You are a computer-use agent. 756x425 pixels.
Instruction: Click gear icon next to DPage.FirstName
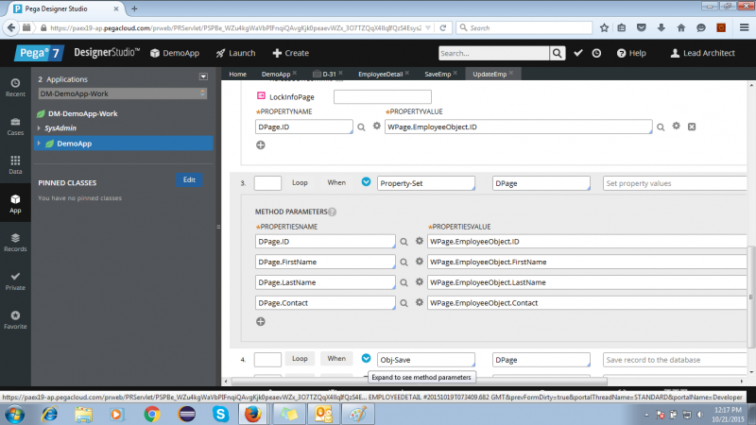pyautogui.click(x=420, y=262)
